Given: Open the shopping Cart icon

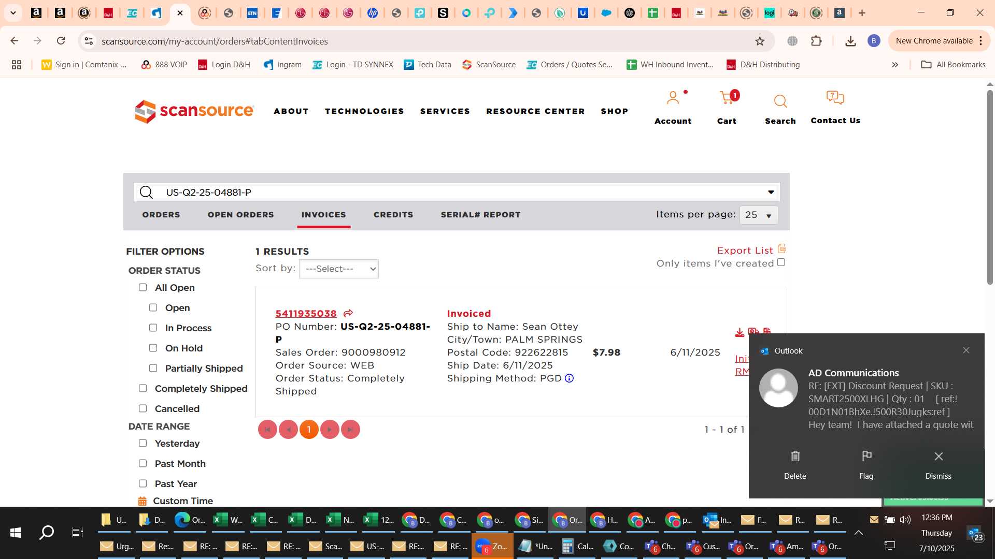Looking at the screenshot, I should [x=727, y=98].
